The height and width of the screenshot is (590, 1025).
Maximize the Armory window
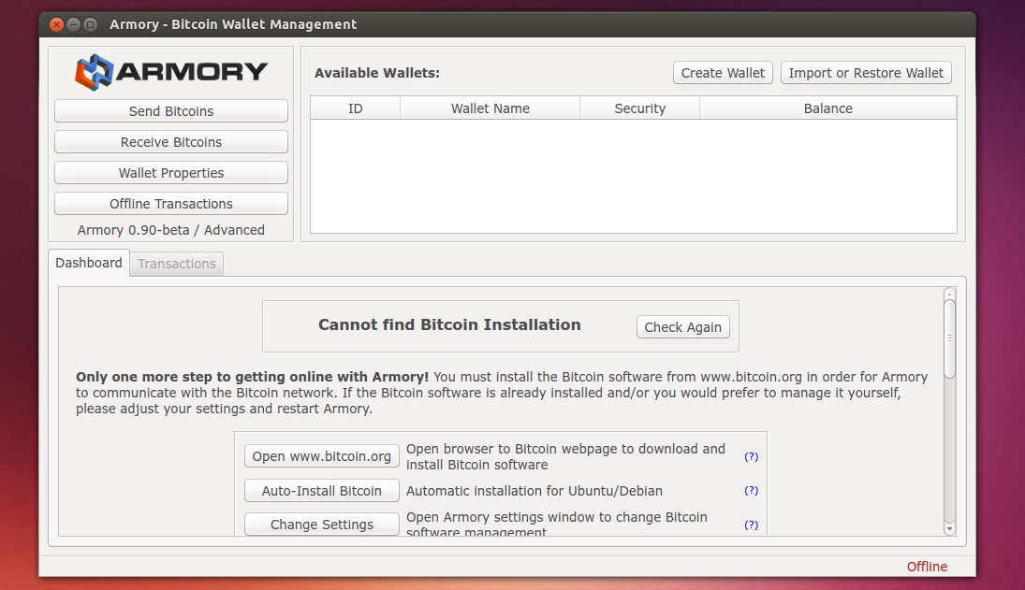(x=91, y=25)
